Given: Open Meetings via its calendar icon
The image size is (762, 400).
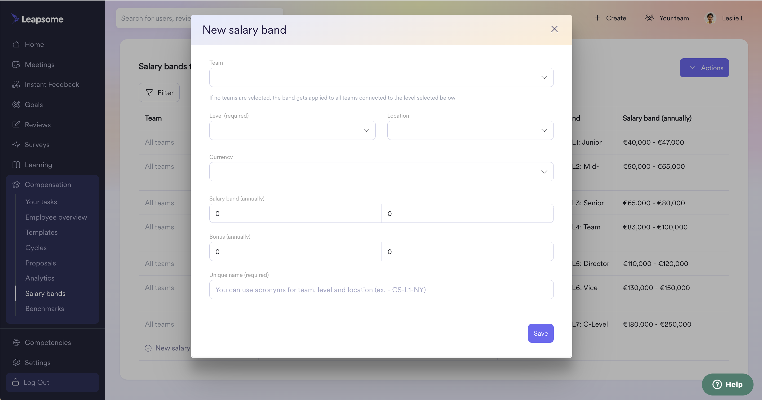Looking at the screenshot, I should pos(16,64).
